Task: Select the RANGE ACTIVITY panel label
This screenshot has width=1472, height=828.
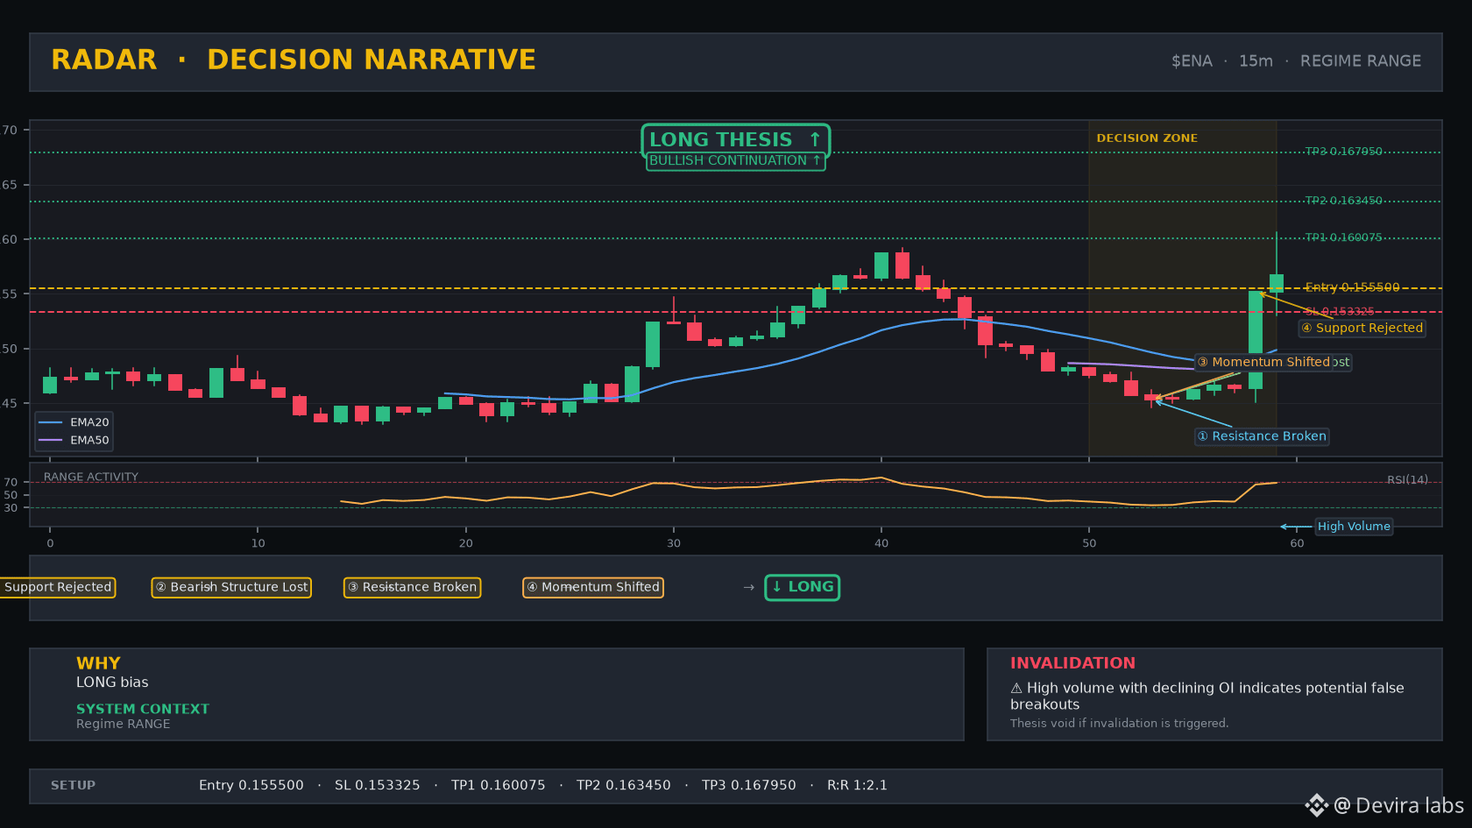Action: point(91,477)
